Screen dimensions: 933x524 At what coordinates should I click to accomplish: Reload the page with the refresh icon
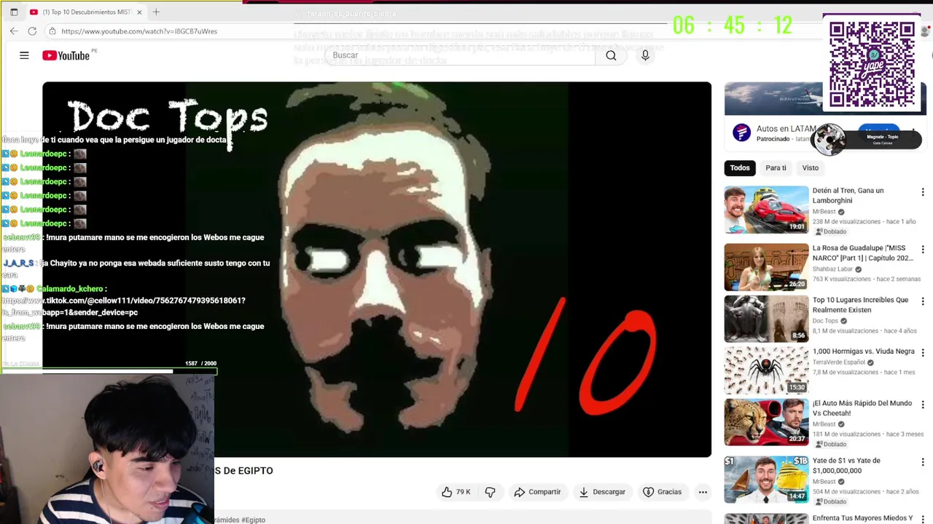pos(32,31)
